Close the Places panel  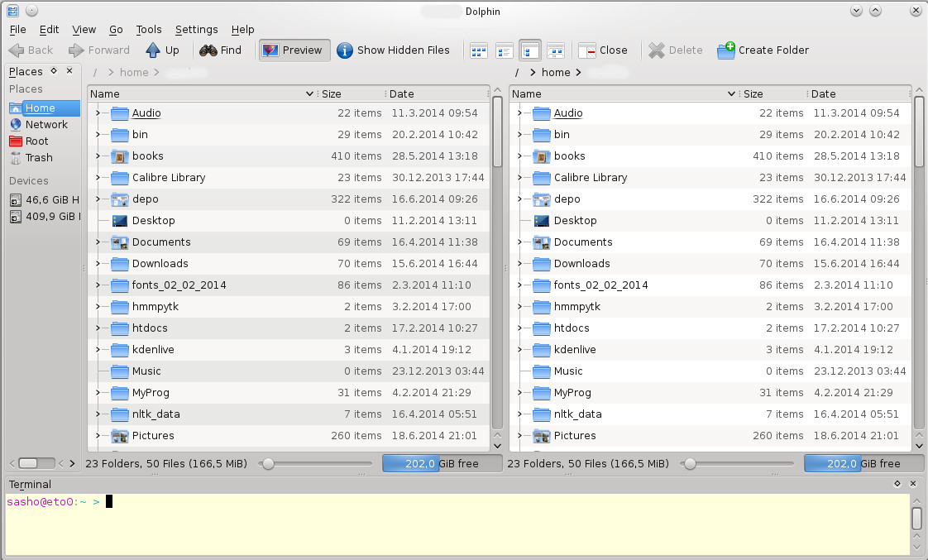(69, 71)
